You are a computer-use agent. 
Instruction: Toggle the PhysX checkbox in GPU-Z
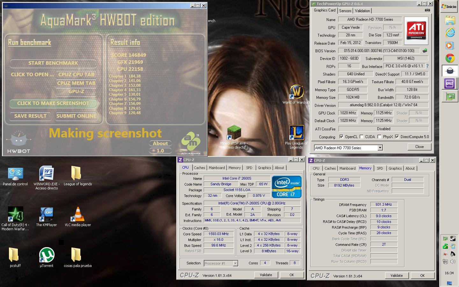(379, 137)
